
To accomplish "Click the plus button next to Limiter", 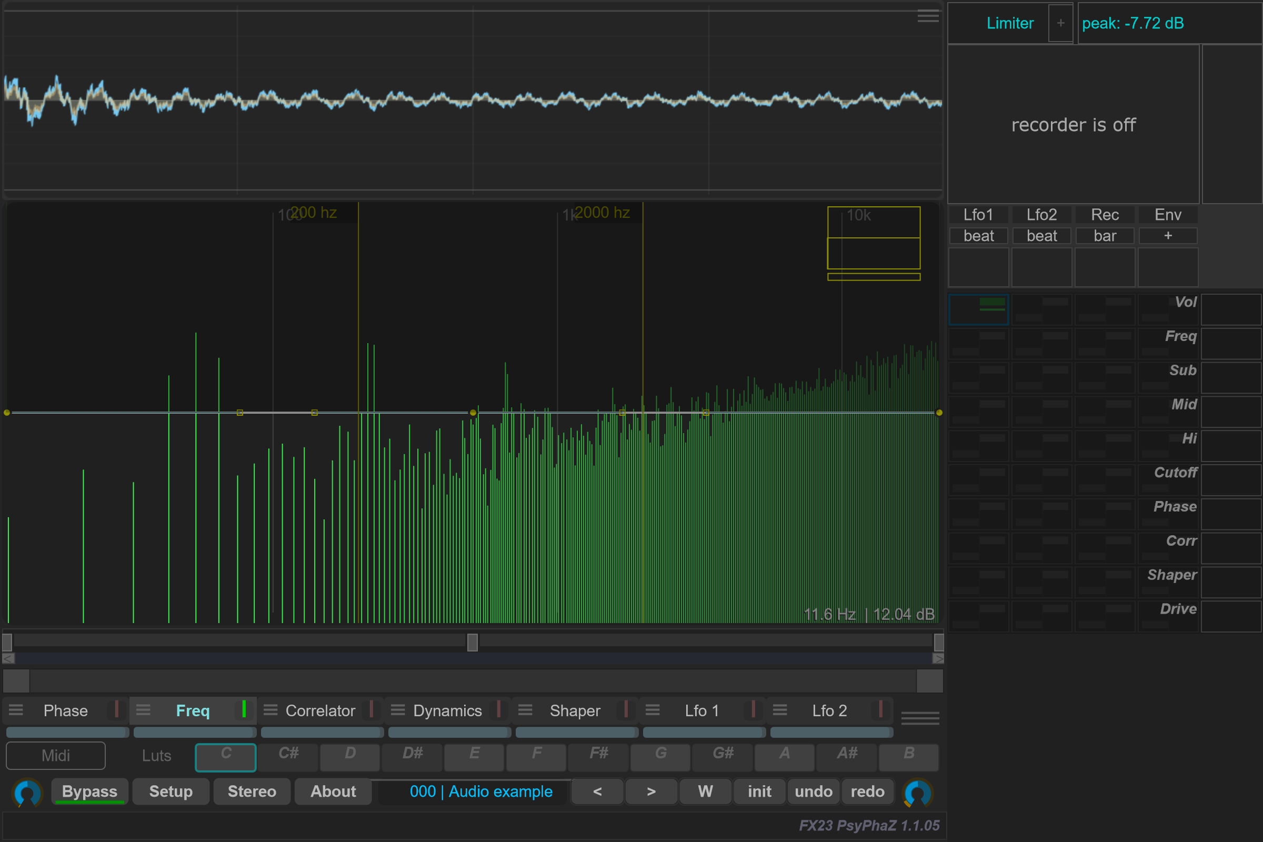I will [1060, 23].
